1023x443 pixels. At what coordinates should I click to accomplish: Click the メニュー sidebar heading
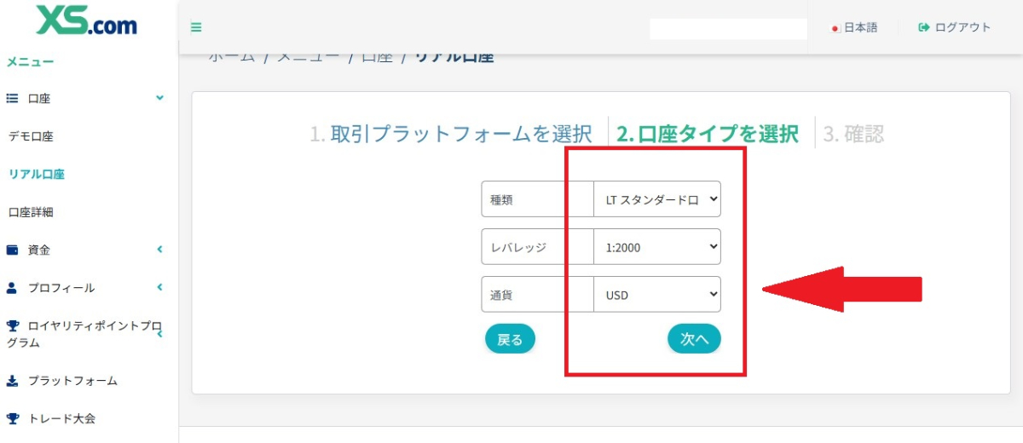click(31, 61)
